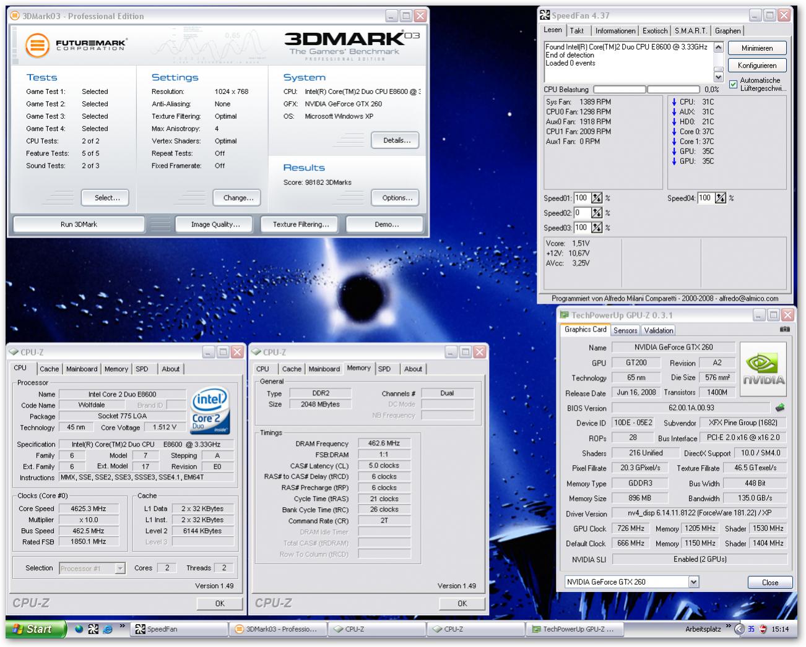Click the down arrow beside AUX: 31C
This screenshot has width=806, height=647.
tap(674, 111)
